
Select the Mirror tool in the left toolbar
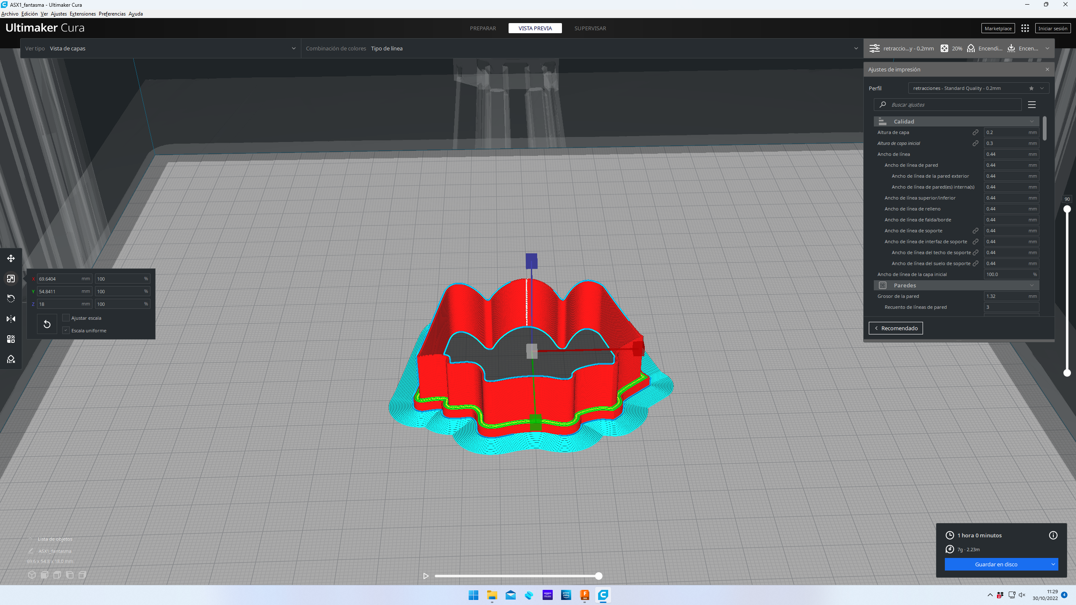pos(11,319)
